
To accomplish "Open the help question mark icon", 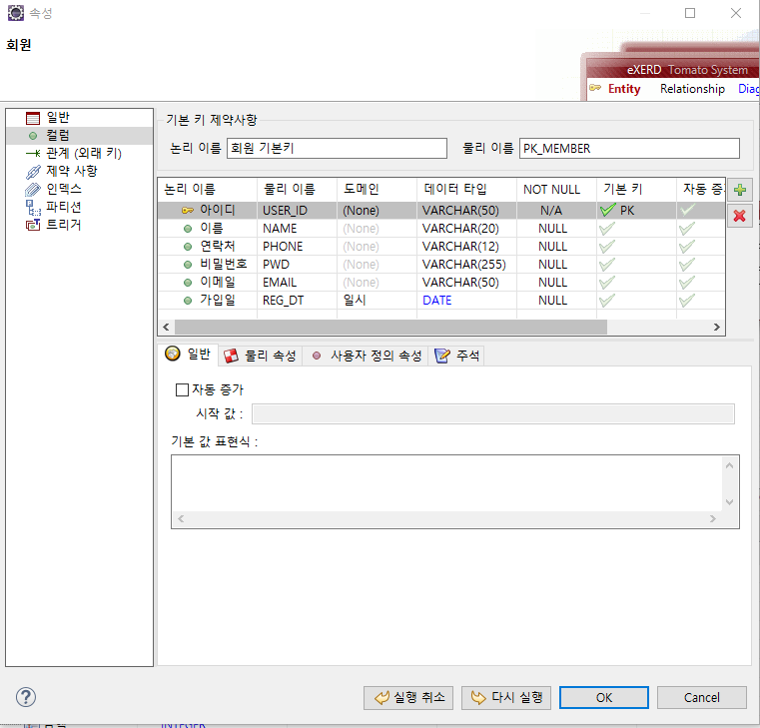I will [x=26, y=697].
